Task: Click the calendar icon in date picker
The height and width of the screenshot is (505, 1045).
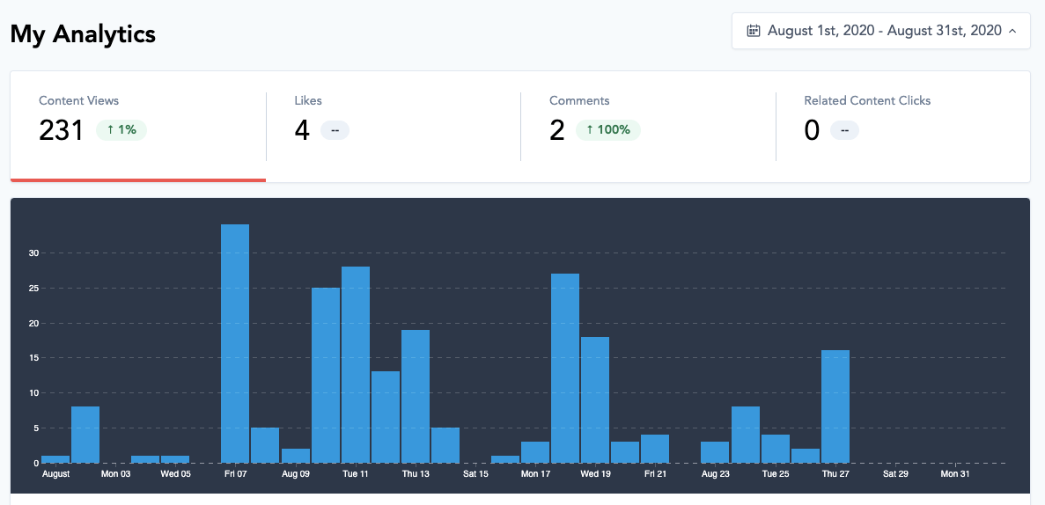Action: coord(754,31)
